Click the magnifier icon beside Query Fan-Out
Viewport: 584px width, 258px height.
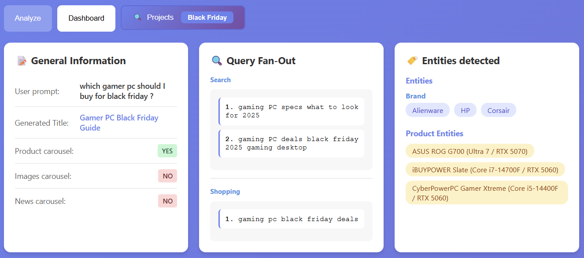(x=217, y=61)
